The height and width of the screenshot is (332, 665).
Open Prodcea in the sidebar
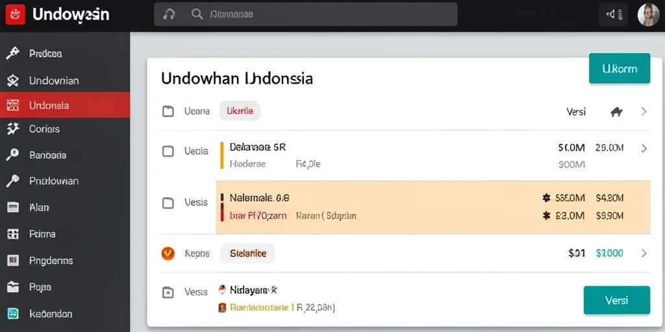click(65, 54)
